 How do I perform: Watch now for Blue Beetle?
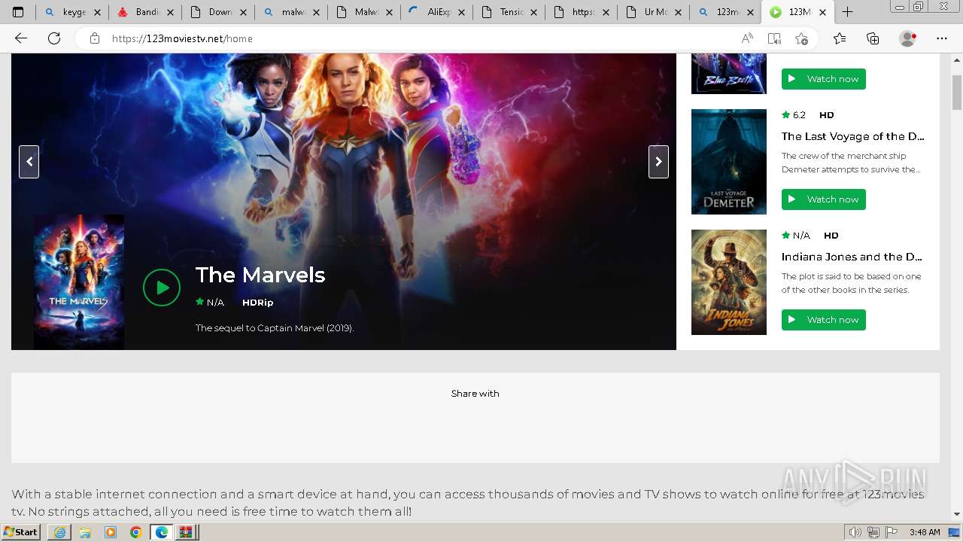824,79
